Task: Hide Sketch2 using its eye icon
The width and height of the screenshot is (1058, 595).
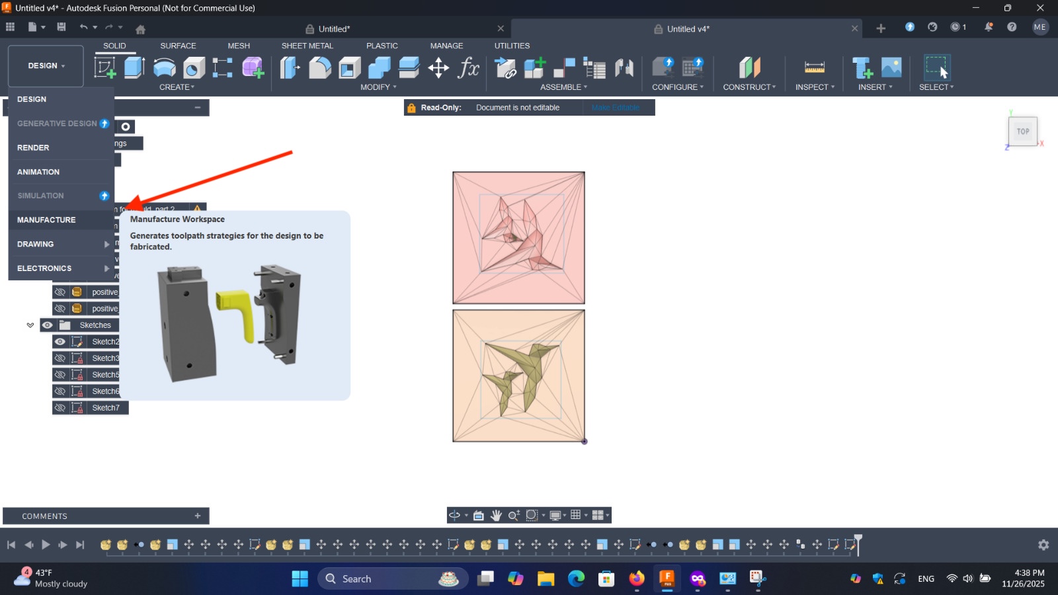Action: pyautogui.click(x=60, y=342)
